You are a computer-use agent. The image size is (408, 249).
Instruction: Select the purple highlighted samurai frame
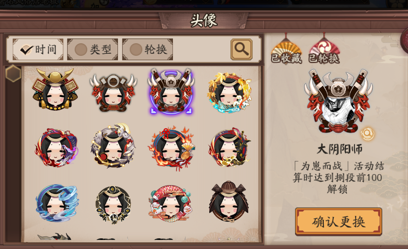click(x=171, y=91)
